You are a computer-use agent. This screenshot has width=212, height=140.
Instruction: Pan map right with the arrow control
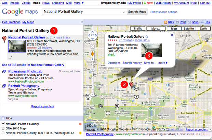pos(96,35)
